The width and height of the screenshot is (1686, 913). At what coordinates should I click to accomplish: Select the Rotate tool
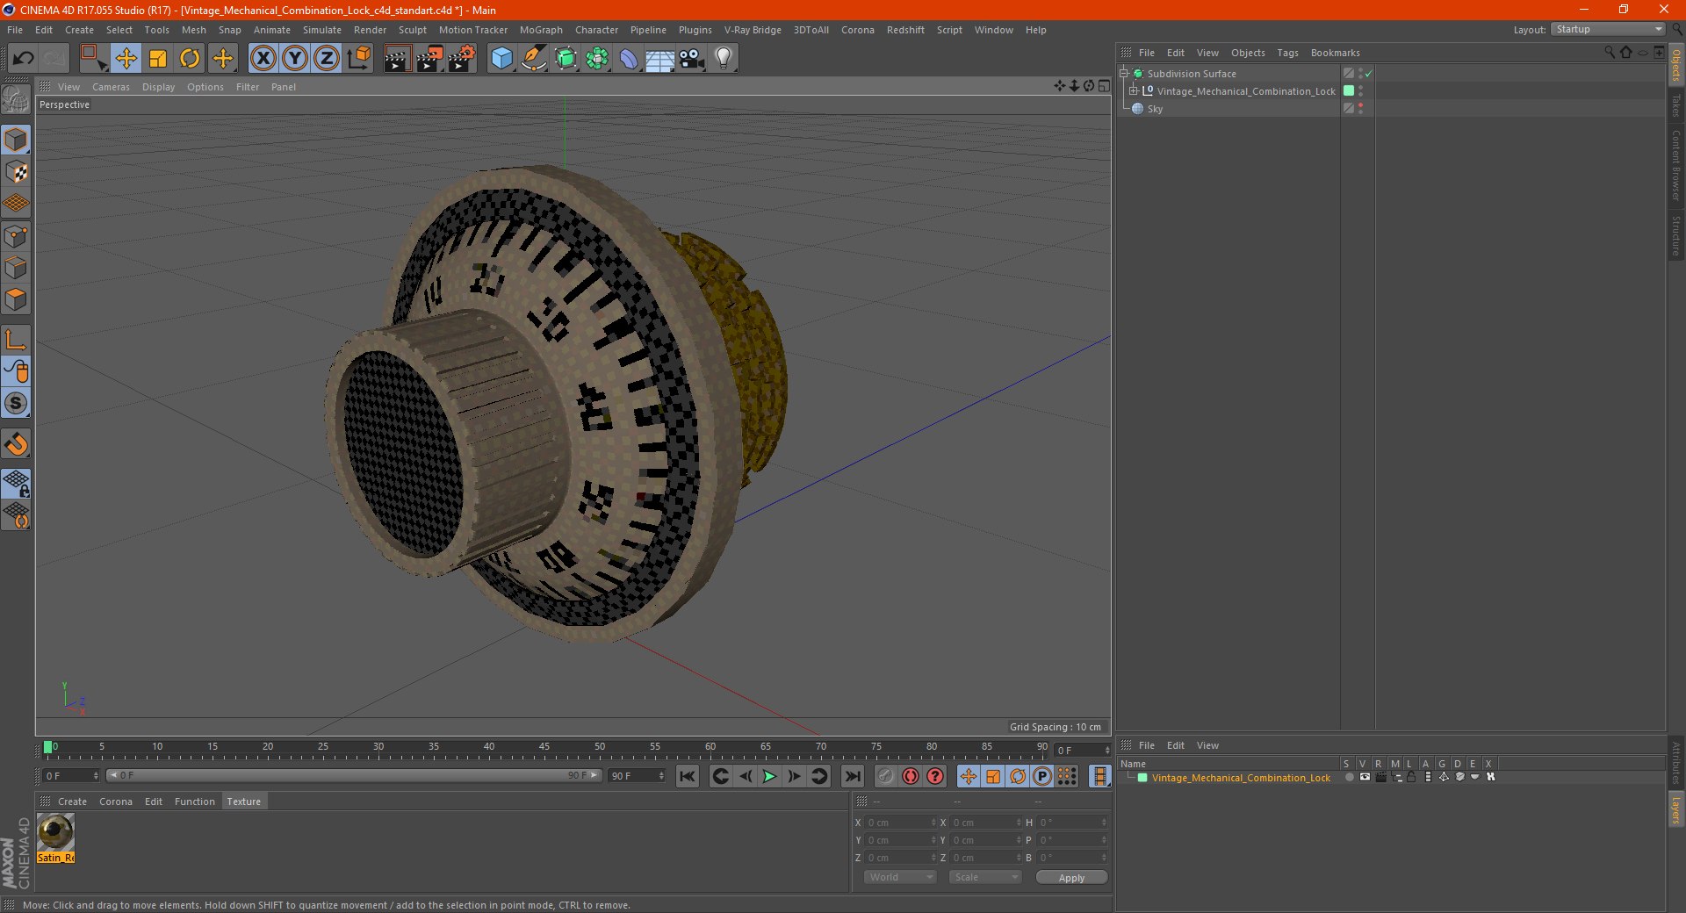click(x=190, y=59)
